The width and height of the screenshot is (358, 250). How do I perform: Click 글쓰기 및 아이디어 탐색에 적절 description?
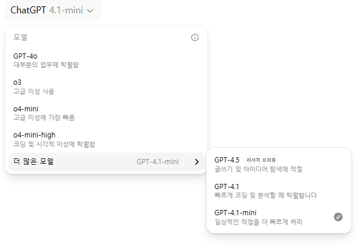[258, 169]
